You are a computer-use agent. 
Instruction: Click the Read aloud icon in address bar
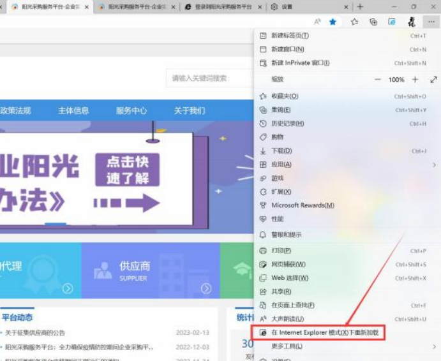click(x=317, y=22)
